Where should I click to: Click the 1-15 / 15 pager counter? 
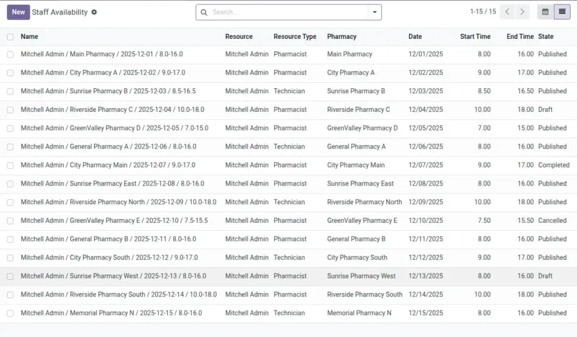483,12
